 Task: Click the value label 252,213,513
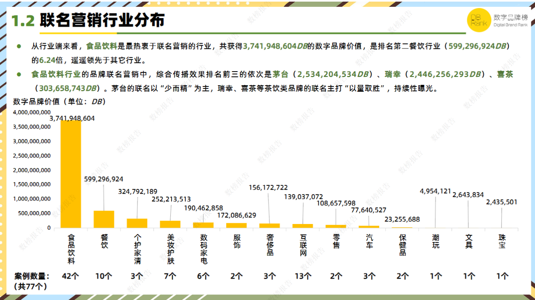(x=171, y=199)
